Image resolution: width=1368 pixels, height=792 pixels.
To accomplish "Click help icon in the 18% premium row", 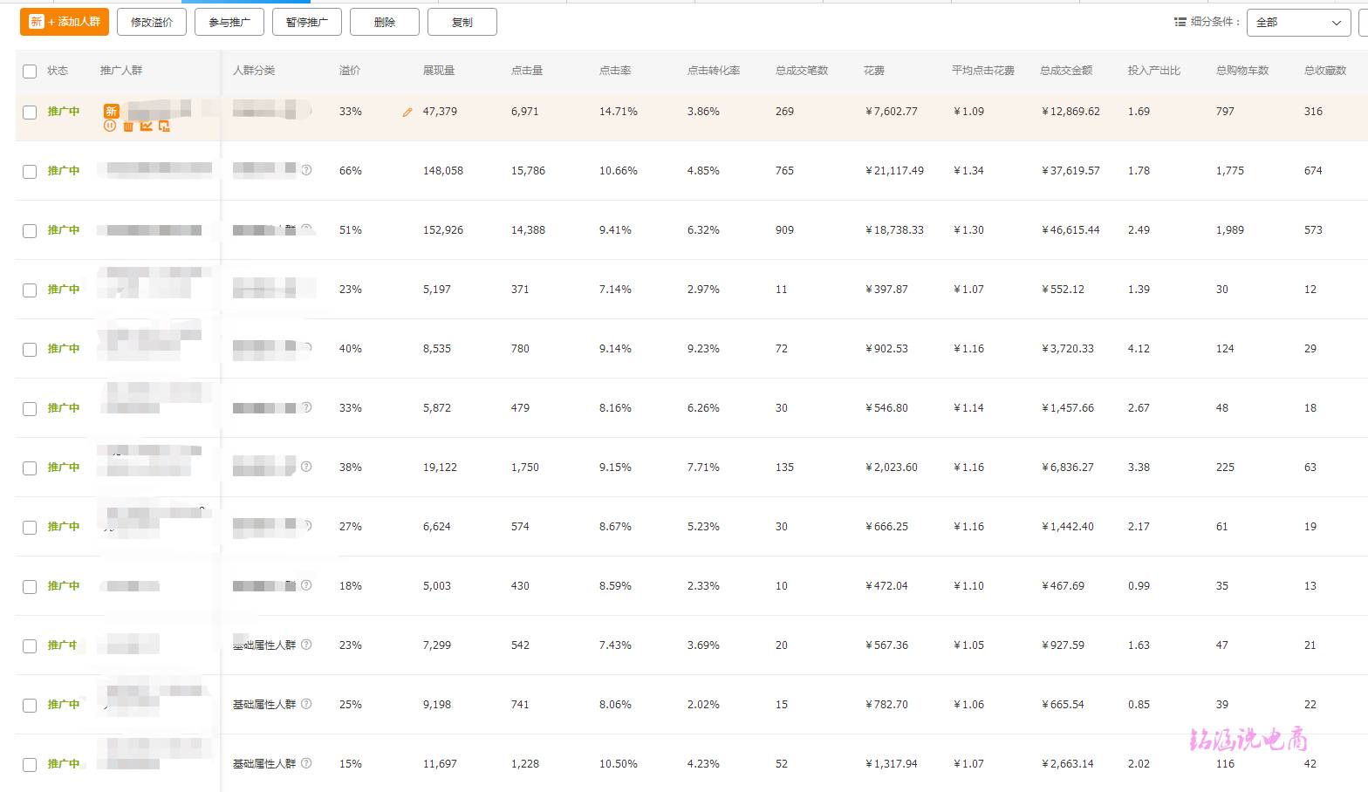I will [306, 585].
